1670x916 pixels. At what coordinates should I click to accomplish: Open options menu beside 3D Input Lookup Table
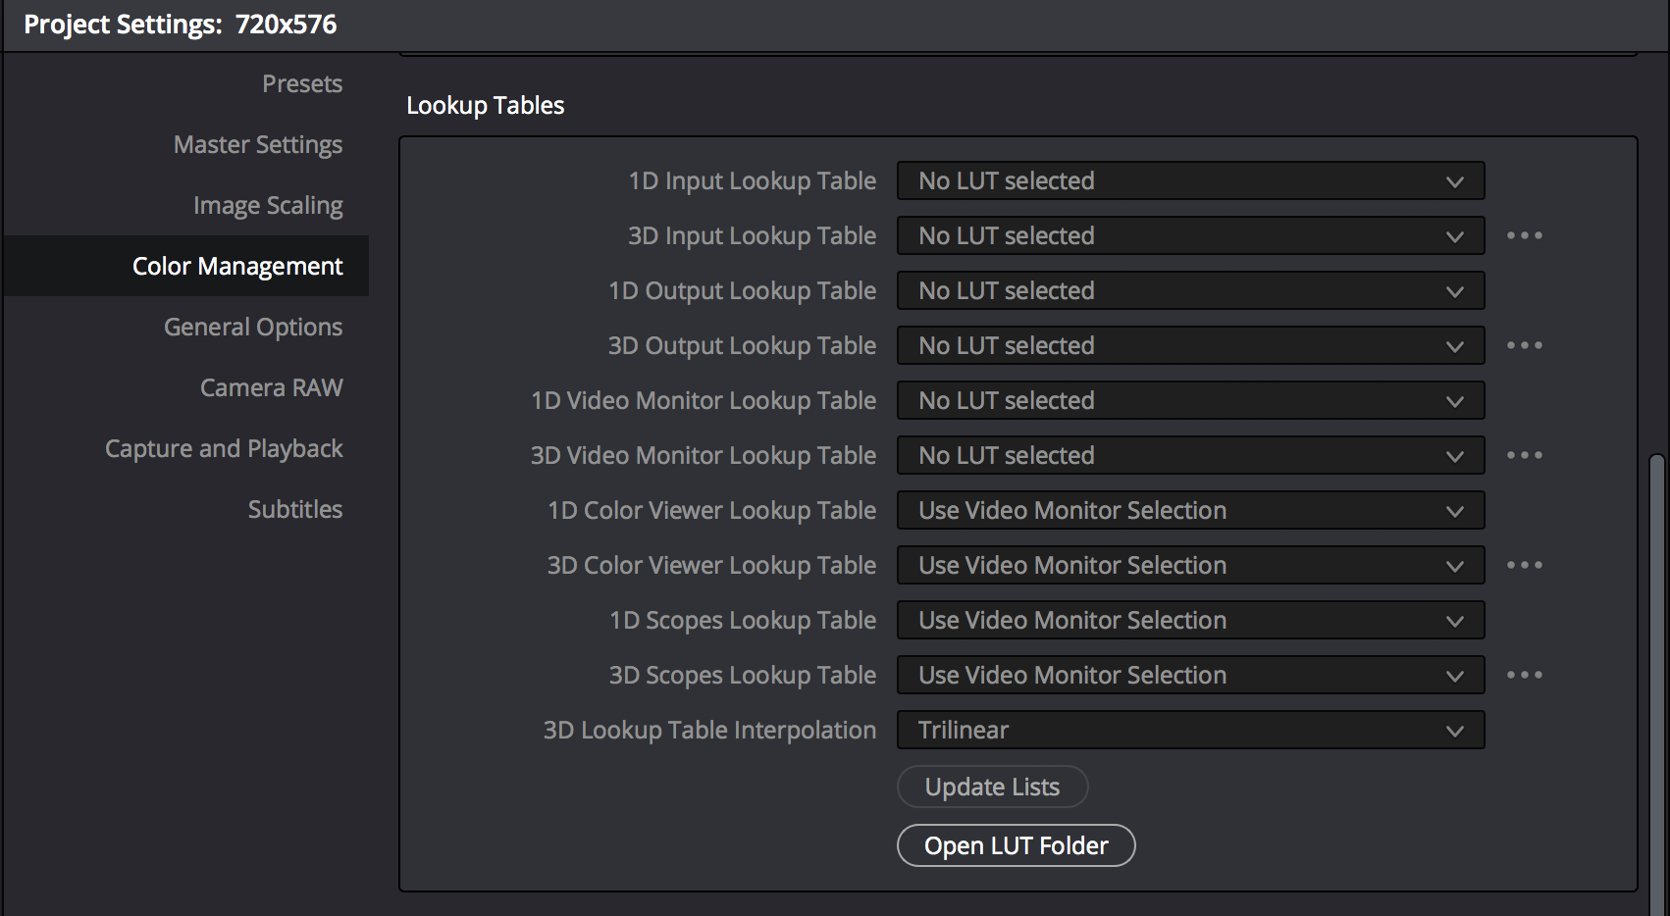(1524, 235)
